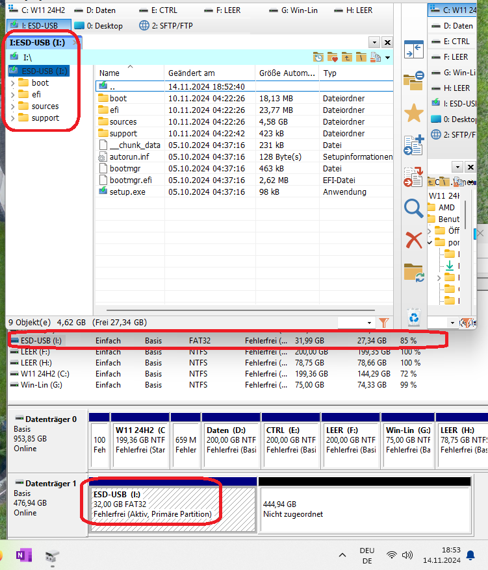The height and width of the screenshot is (570, 488).
Task: Jump to root folder backslash icon
Action: [x=361, y=57]
